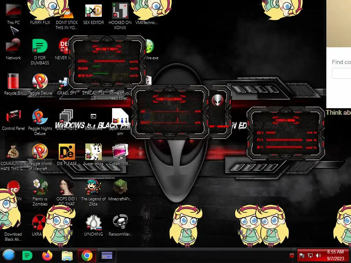Click the SWAP 46% reading
This screenshot has width=351, height=263.
(134, 76)
